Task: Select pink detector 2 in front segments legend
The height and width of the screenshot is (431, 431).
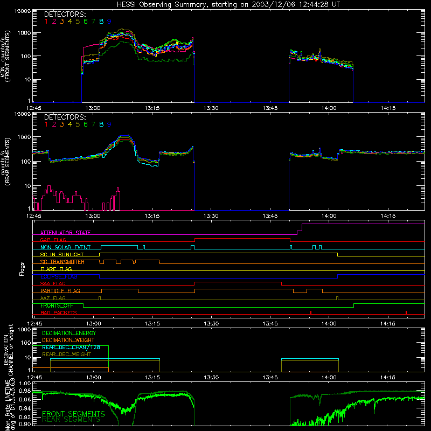Action: [54, 21]
